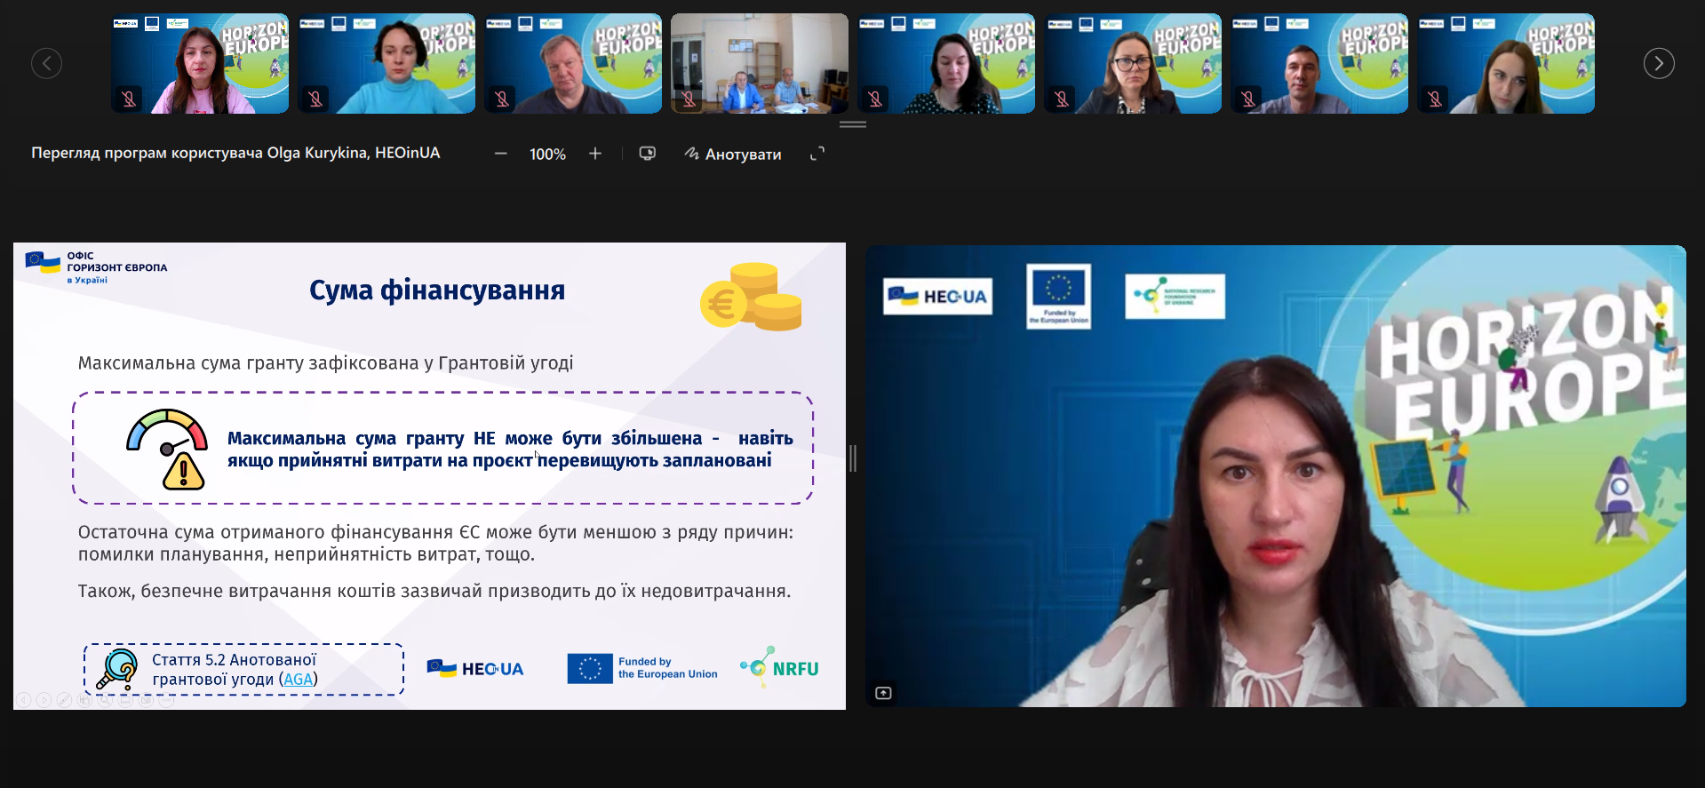Select thumbnail of participant in teal turtleneck
Viewport: 1705px width, 788px height.
(x=386, y=63)
